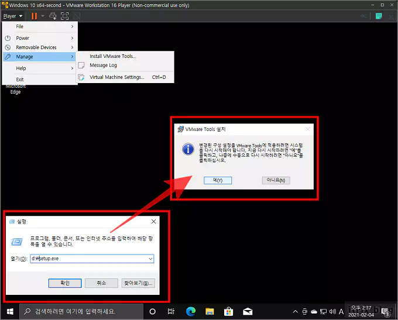Screen dimensions: 398x320
Task: Open Task View on the taskbar
Action: [x=171, y=312]
